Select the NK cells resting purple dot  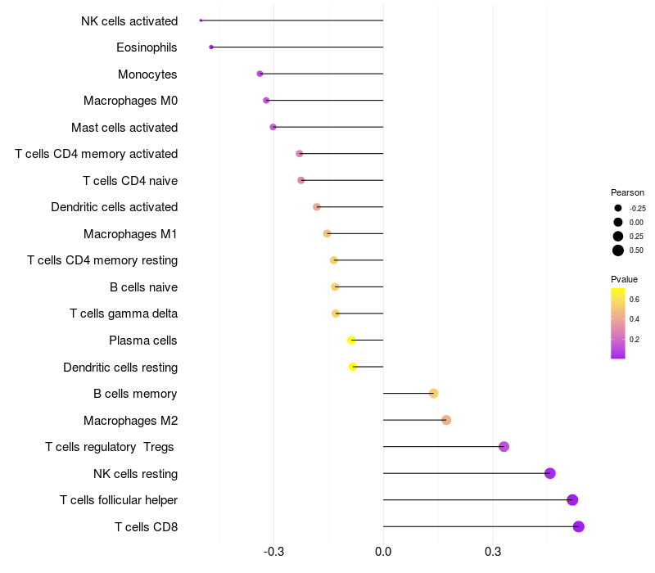[x=549, y=473]
